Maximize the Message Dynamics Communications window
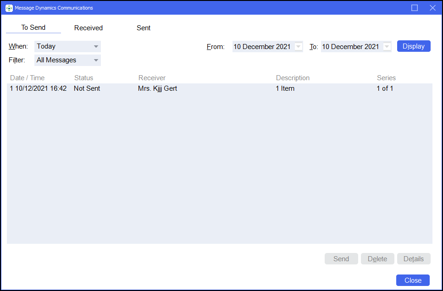Screen dimensions: 443x291 [x=415, y=8]
